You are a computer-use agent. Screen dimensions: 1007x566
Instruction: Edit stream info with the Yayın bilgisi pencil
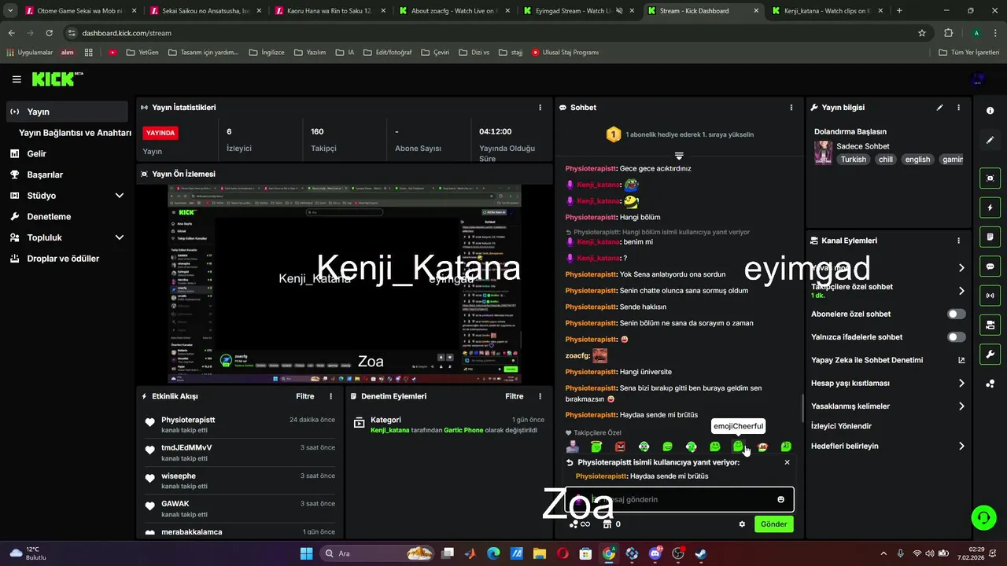939,108
